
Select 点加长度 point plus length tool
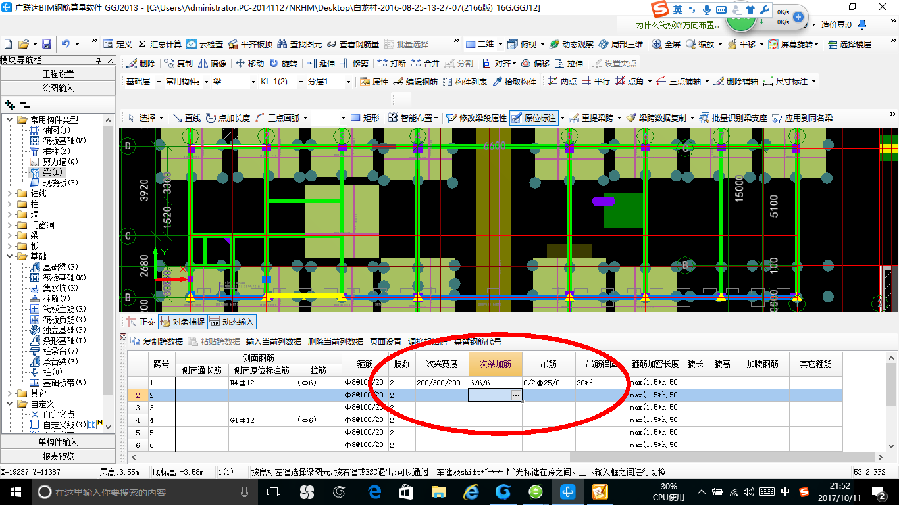[228, 118]
